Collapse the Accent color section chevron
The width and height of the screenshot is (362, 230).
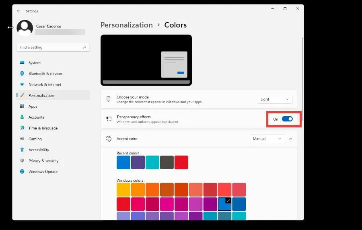tap(291, 139)
